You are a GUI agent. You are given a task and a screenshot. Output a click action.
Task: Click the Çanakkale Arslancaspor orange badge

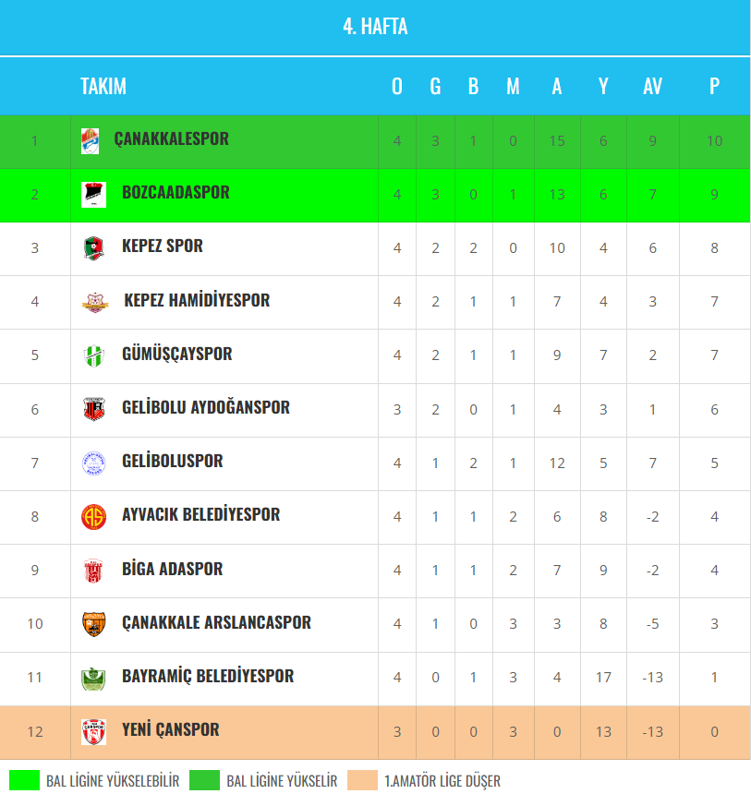tap(93, 623)
